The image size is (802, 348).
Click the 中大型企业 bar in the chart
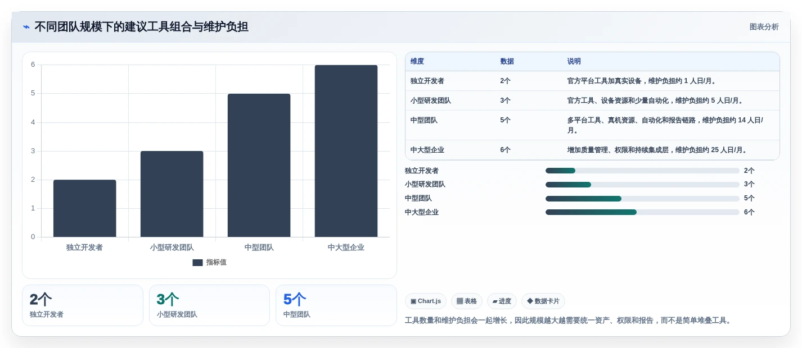(346, 151)
